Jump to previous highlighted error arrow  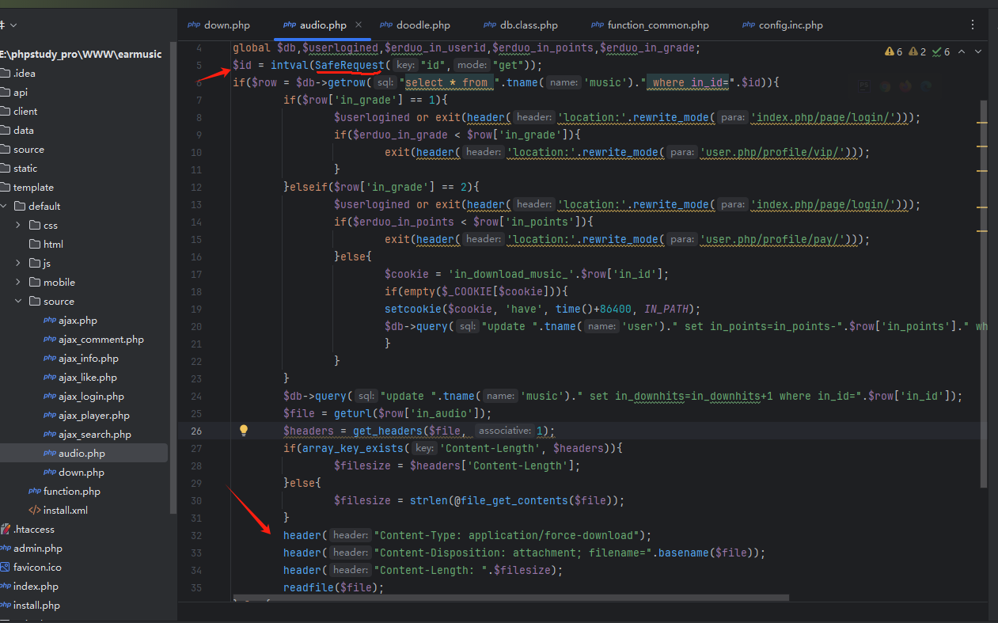(x=962, y=51)
